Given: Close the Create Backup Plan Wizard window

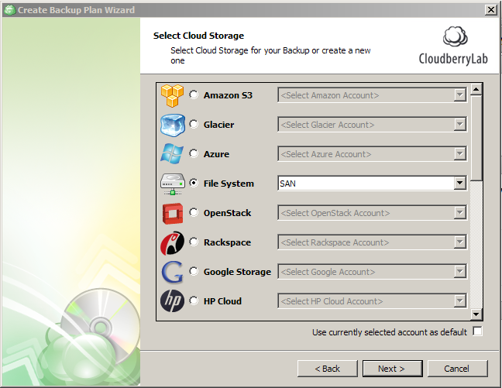Looking at the screenshot, I should 491,10.
